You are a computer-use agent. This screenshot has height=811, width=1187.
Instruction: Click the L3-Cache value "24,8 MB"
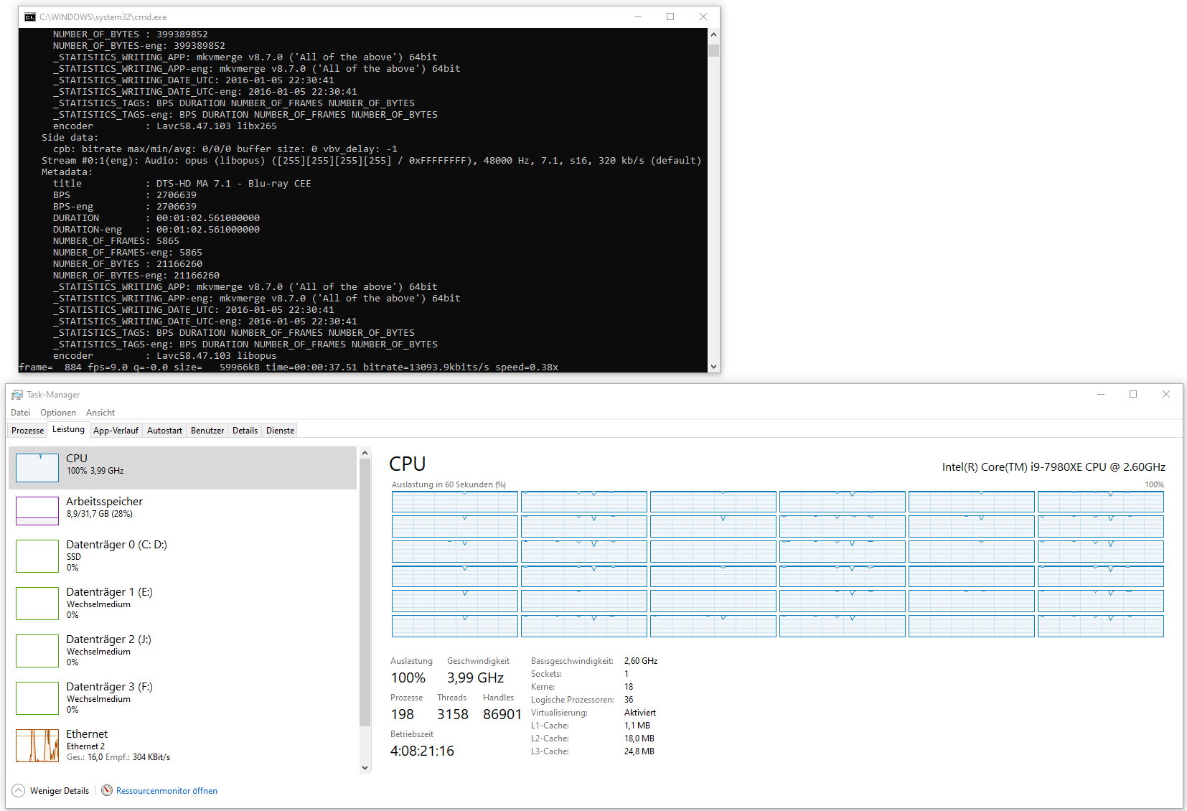tap(639, 751)
